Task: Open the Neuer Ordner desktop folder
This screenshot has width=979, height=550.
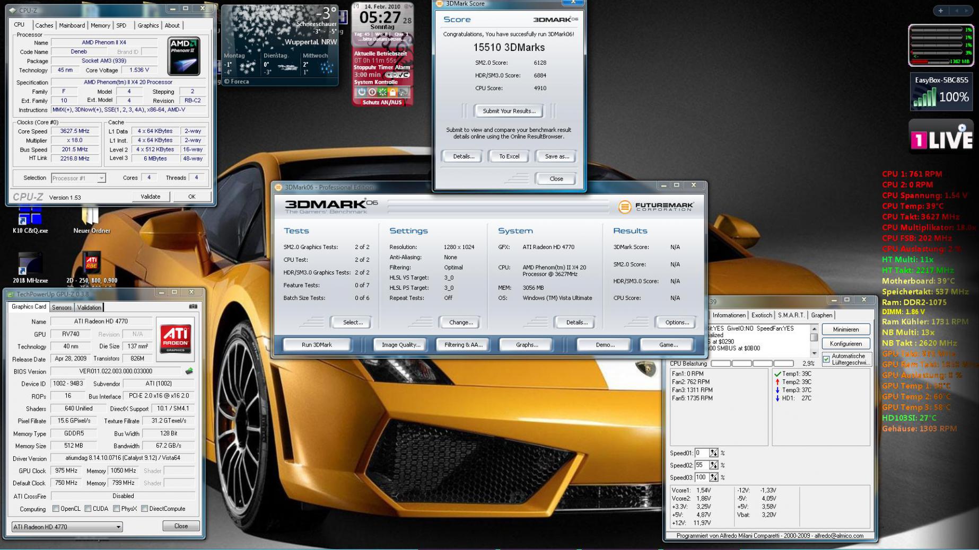Action: coord(91,220)
